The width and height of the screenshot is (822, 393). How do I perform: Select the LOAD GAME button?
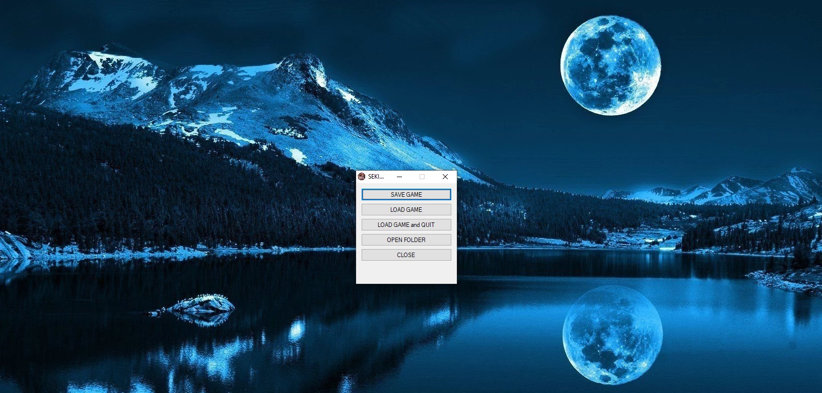[406, 210]
